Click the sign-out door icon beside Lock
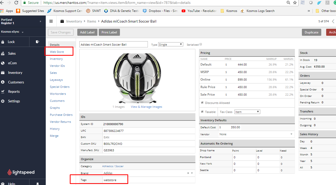This screenshot has height=185, width=336. coord(37,42)
